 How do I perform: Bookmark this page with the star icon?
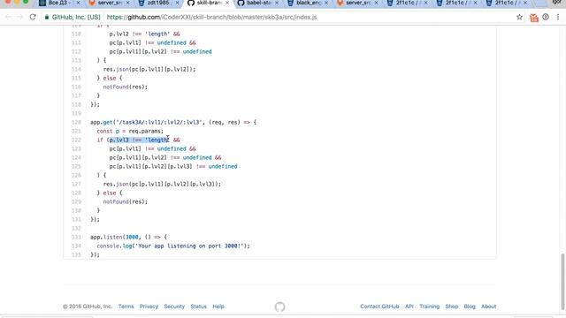point(519,17)
